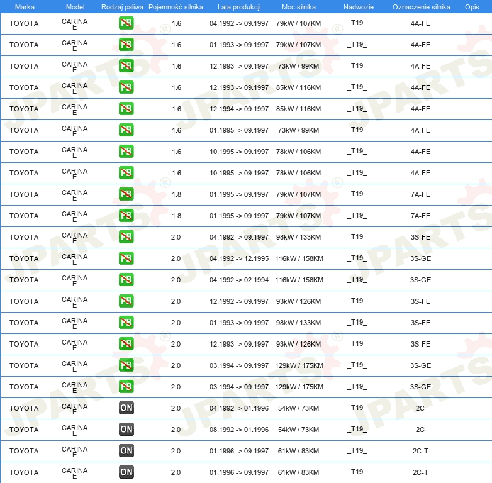Click _T19_ in the 08.1992 row
The height and width of the screenshot is (483, 492).
pos(357,429)
